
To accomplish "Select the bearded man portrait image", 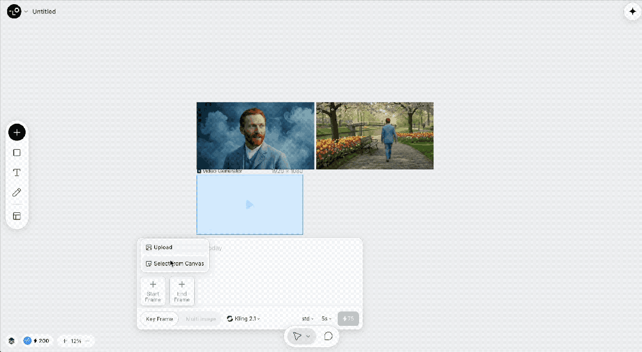I will (255, 136).
